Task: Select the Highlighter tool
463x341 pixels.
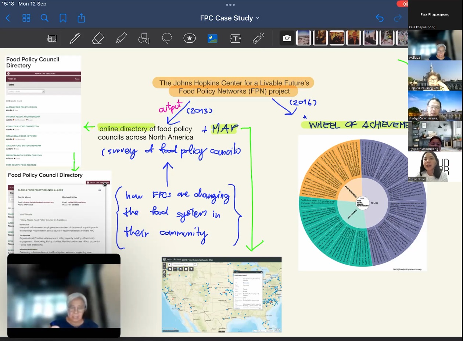Action: [121, 38]
